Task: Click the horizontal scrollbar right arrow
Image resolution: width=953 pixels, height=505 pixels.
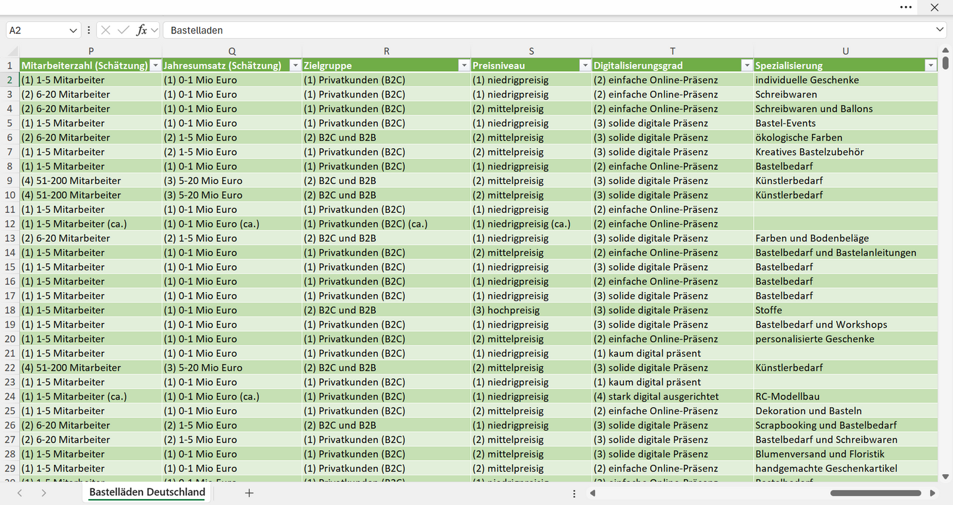Action: (x=933, y=493)
